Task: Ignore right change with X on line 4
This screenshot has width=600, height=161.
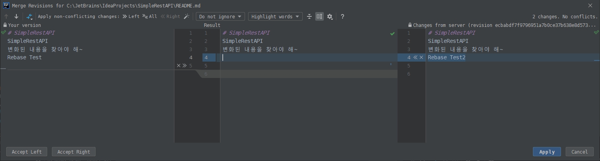Action: tap(421, 57)
